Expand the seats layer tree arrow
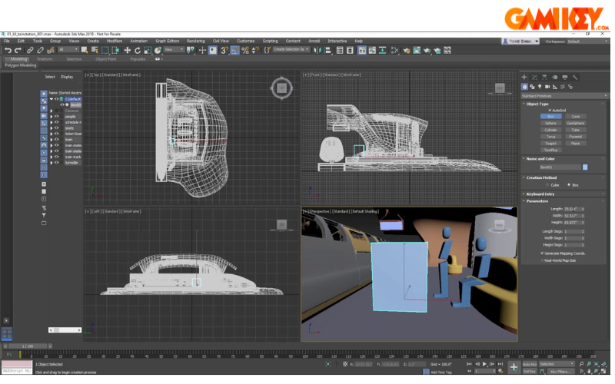This screenshot has height=384, width=615. point(52,127)
